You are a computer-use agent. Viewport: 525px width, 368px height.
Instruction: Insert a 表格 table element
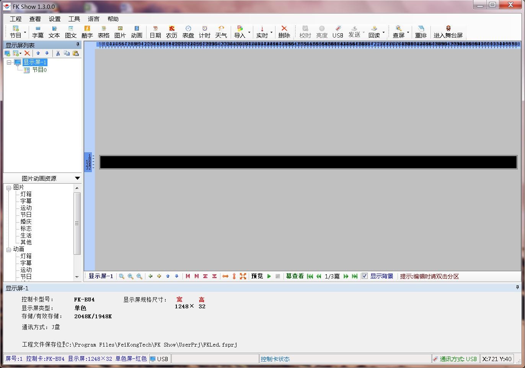(103, 32)
